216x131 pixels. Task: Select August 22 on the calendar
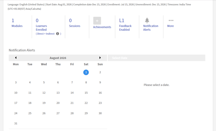point(86,103)
